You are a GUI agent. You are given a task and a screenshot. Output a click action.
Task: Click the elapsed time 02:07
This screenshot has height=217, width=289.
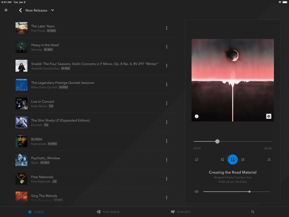click(197, 148)
